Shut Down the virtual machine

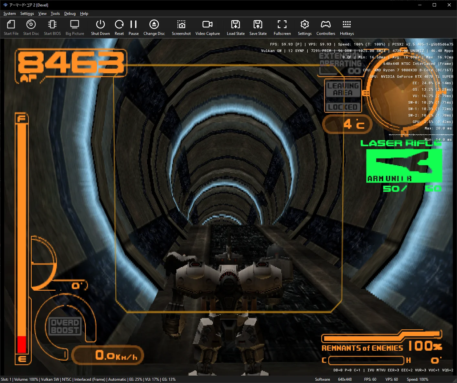101,27
